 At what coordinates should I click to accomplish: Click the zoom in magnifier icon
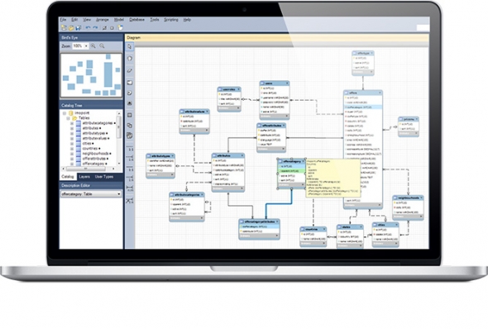pos(93,46)
